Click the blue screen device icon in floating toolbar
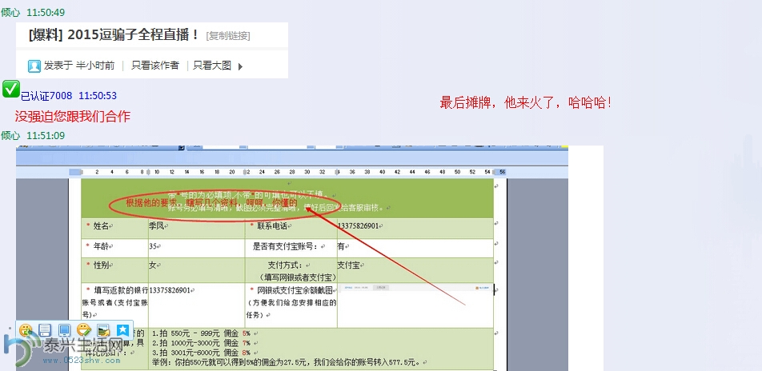The height and width of the screenshot is (371, 762). [x=64, y=330]
